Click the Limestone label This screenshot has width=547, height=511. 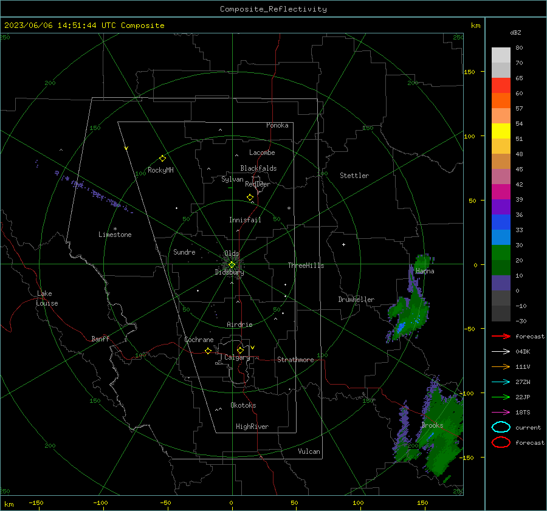point(115,235)
